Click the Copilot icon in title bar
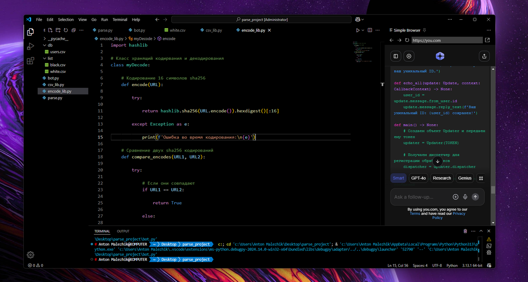The height and width of the screenshot is (282, 528). pyautogui.click(x=358, y=19)
